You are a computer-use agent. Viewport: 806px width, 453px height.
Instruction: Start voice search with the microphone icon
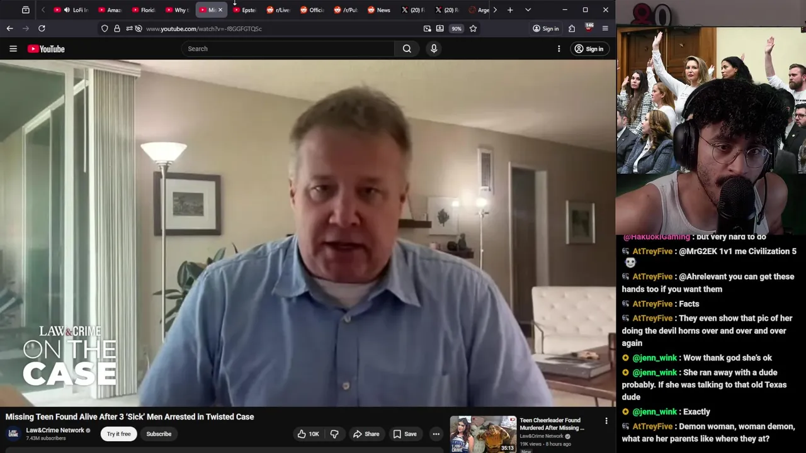point(434,48)
